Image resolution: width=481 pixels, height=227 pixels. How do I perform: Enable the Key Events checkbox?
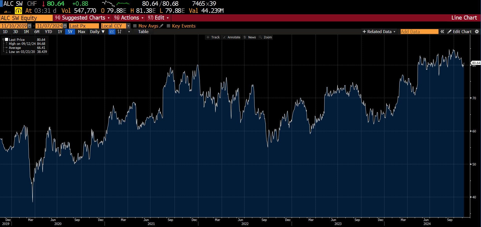pos(169,26)
